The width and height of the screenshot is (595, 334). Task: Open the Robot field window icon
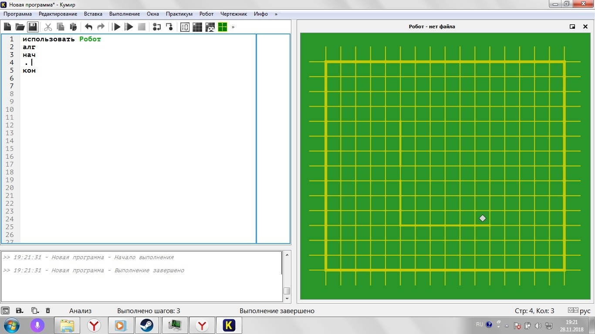tap(197, 27)
